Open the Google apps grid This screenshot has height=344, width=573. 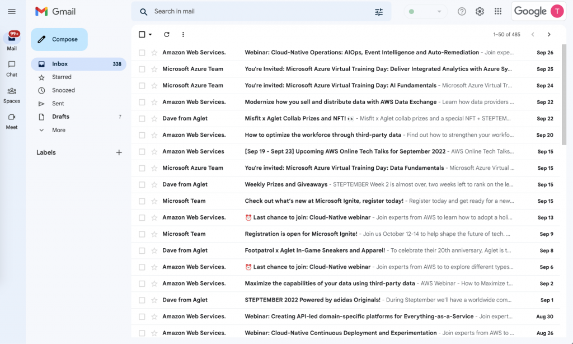tap(498, 11)
